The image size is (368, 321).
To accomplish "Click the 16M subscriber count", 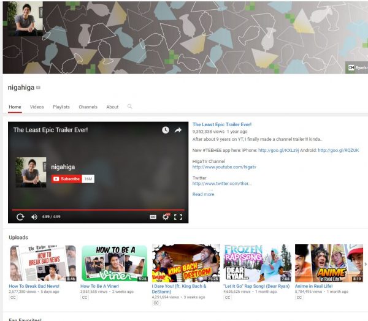I will click(88, 179).
